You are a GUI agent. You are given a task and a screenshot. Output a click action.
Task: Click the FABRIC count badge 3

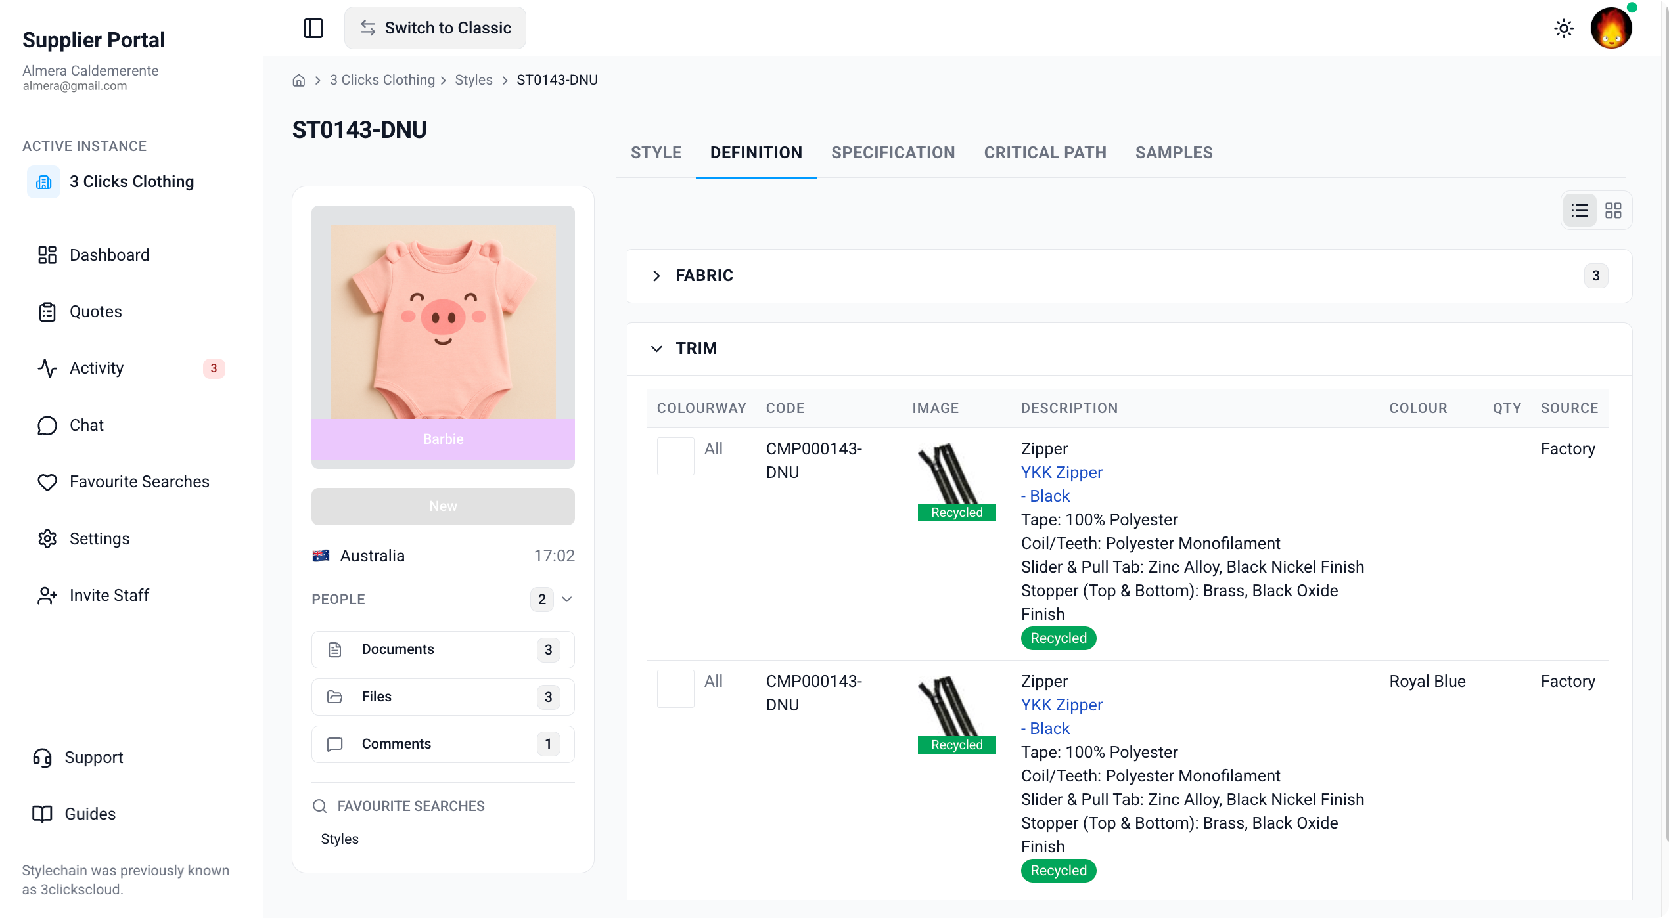[x=1595, y=276]
